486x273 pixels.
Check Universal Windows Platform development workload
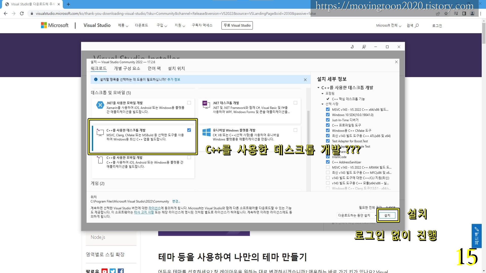click(295, 130)
